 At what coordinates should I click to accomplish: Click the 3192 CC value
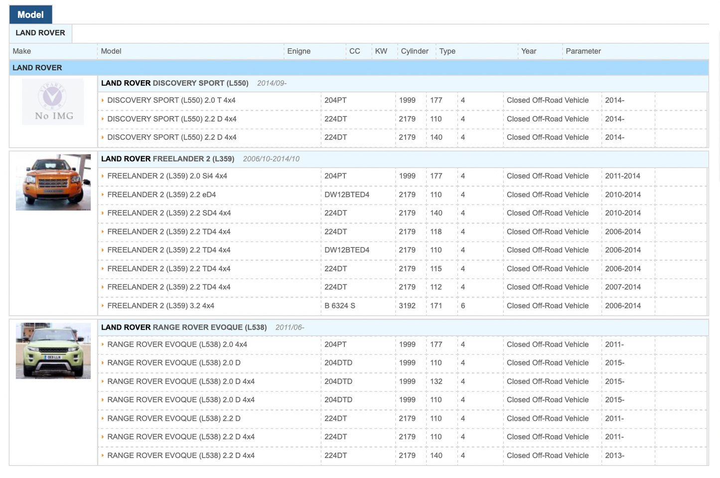click(x=407, y=306)
